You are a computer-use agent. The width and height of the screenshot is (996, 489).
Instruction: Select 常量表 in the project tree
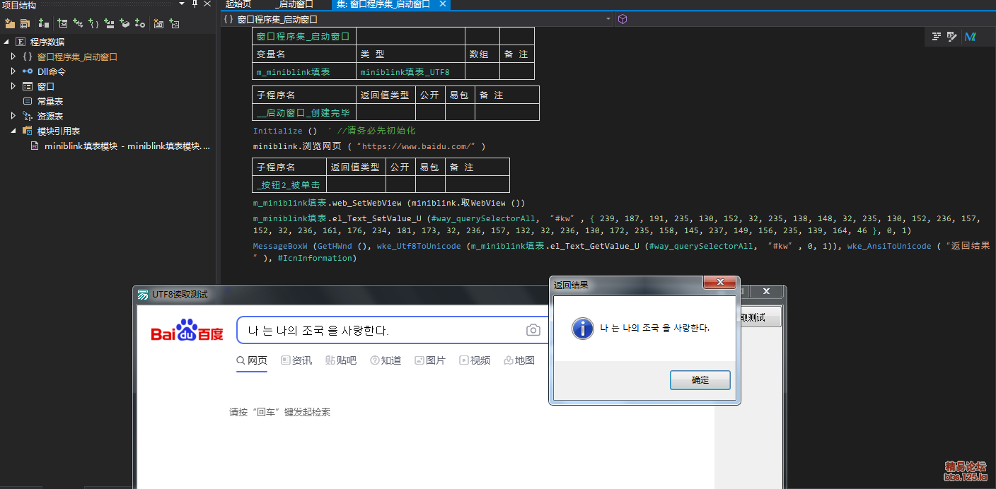click(50, 101)
